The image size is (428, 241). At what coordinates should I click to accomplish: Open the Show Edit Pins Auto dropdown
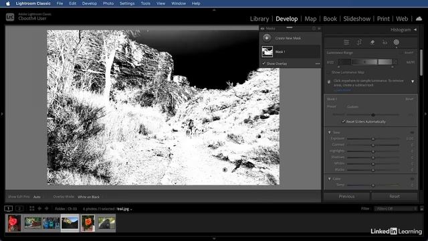(x=37, y=197)
